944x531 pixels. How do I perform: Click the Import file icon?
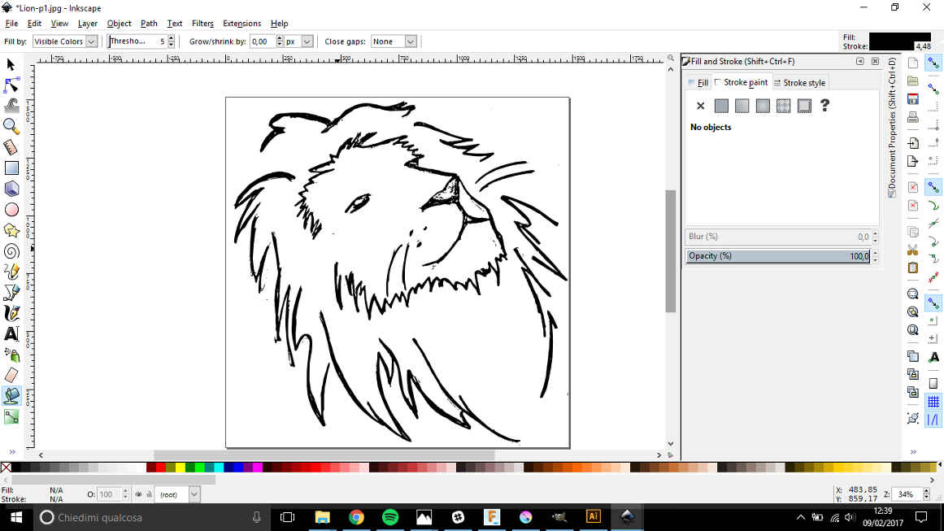pos(912,143)
